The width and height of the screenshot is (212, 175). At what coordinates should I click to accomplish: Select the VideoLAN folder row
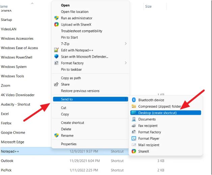pyautogui.click(x=8, y=29)
